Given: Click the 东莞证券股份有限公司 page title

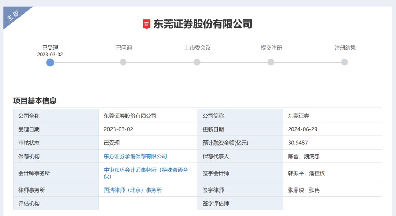Looking at the screenshot, I should [x=203, y=24].
